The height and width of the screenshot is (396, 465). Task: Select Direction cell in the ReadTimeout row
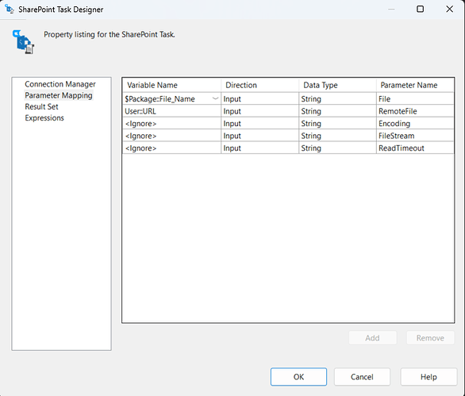click(x=259, y=148)
